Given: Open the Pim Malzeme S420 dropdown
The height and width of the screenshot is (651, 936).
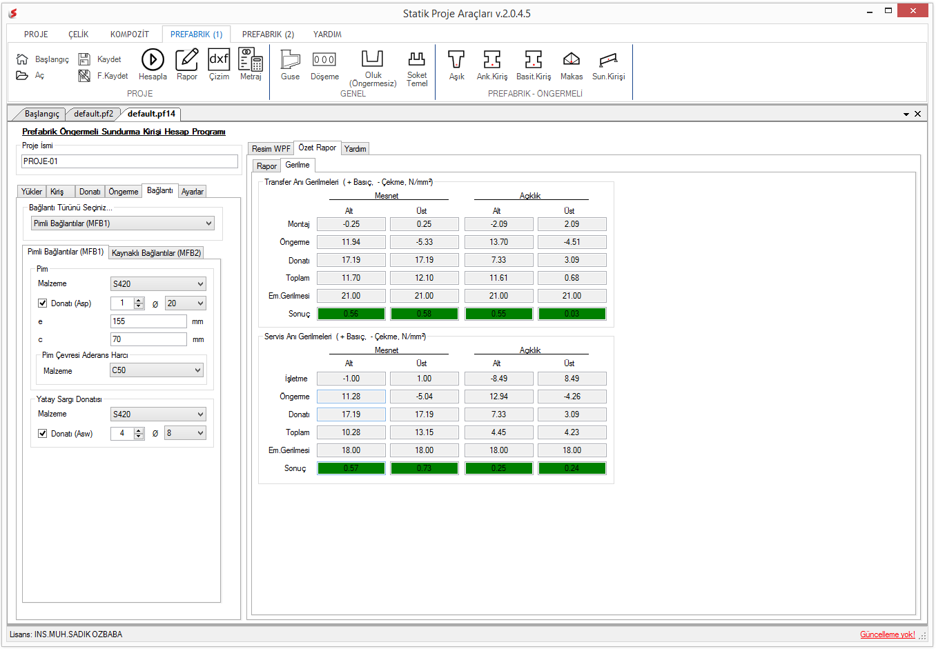Looking at the screenshot, I should [158, 284].
